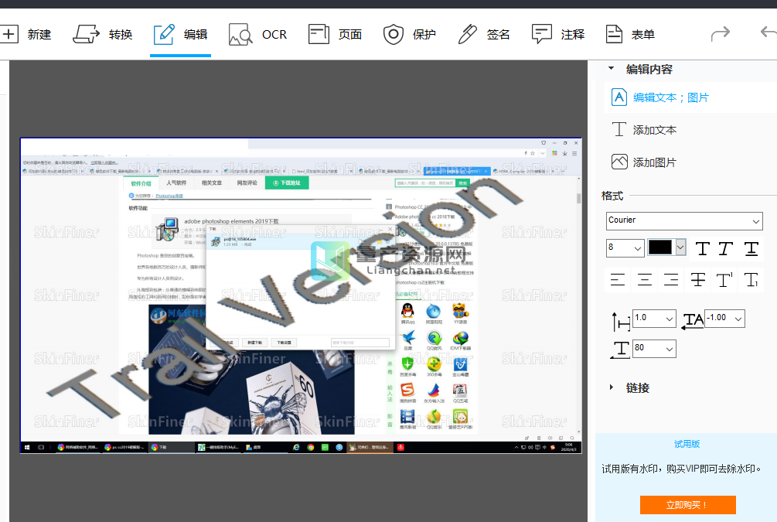Click the line spacing icon
Image resolution: width=777 pixels, height=522 pixels.
click(x=621, y=321)
